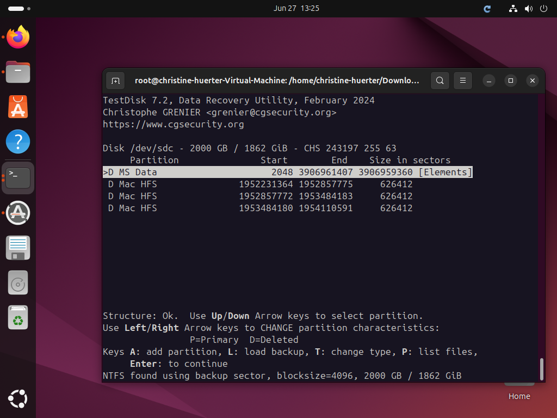The height and width of the screenshot is (418, 557).
Task: Click the terminal vertical scrollbar thumb
Action: pos(541,369)
